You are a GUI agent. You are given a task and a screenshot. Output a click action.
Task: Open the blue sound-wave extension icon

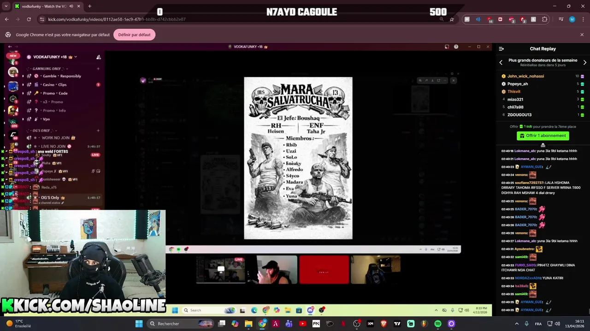(478, 19)
